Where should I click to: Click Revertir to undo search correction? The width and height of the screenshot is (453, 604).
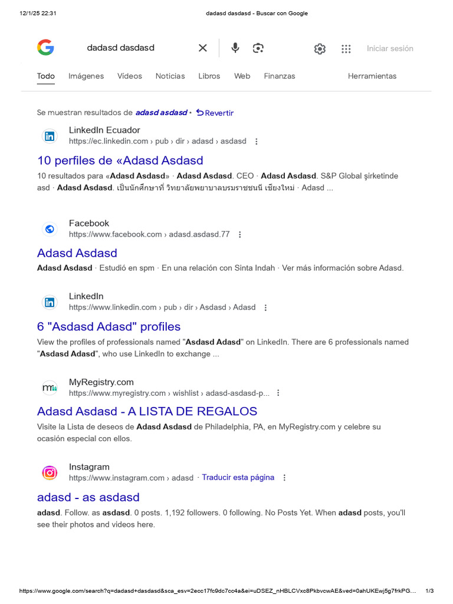coord(215,113)
